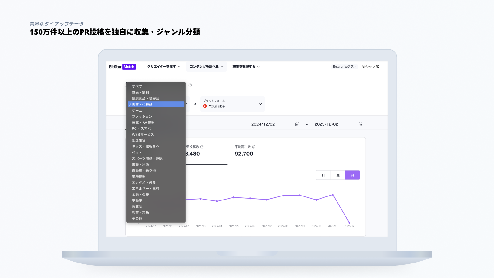Select monthly (月) chart view
The image size is (494, 278).
(352, 175)
